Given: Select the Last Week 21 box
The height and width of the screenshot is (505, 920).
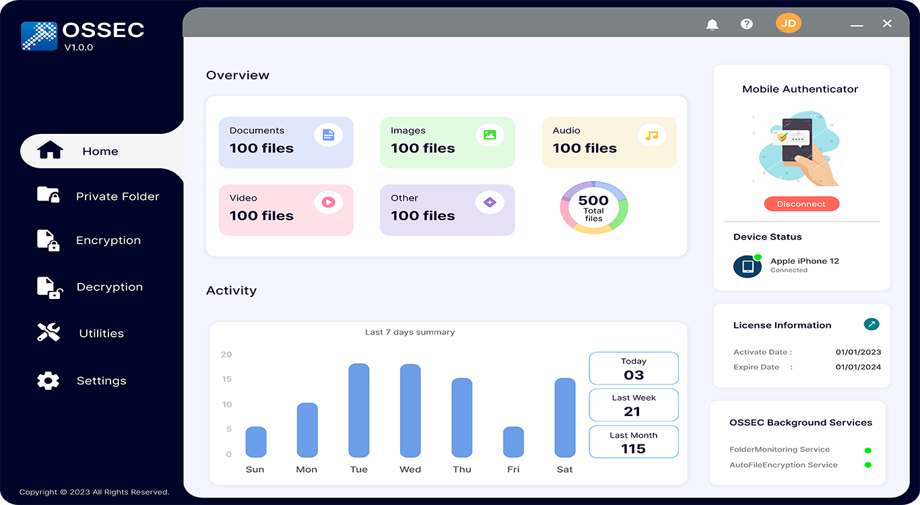Looking at the screenshot, I should pyautogui.click(x=634, y=405).
